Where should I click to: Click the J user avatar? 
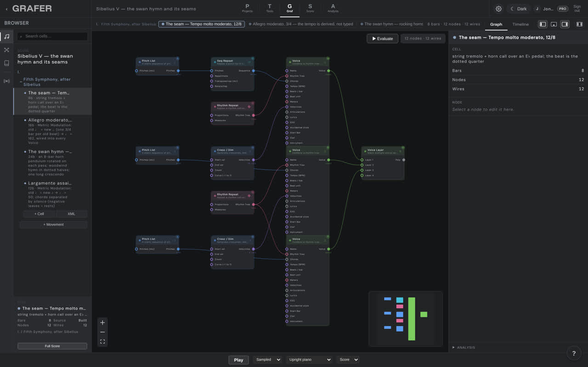click(x=537, y=9)
